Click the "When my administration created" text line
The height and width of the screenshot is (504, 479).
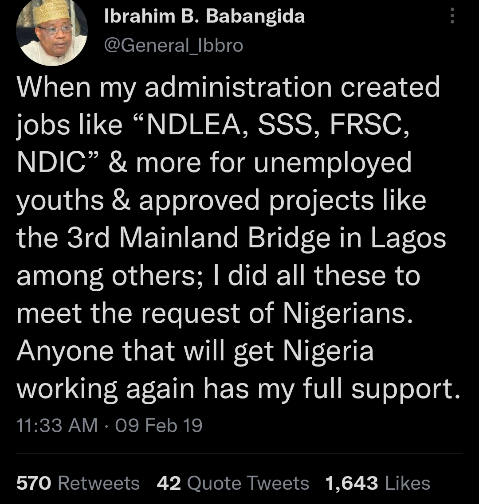coord(228,87)
